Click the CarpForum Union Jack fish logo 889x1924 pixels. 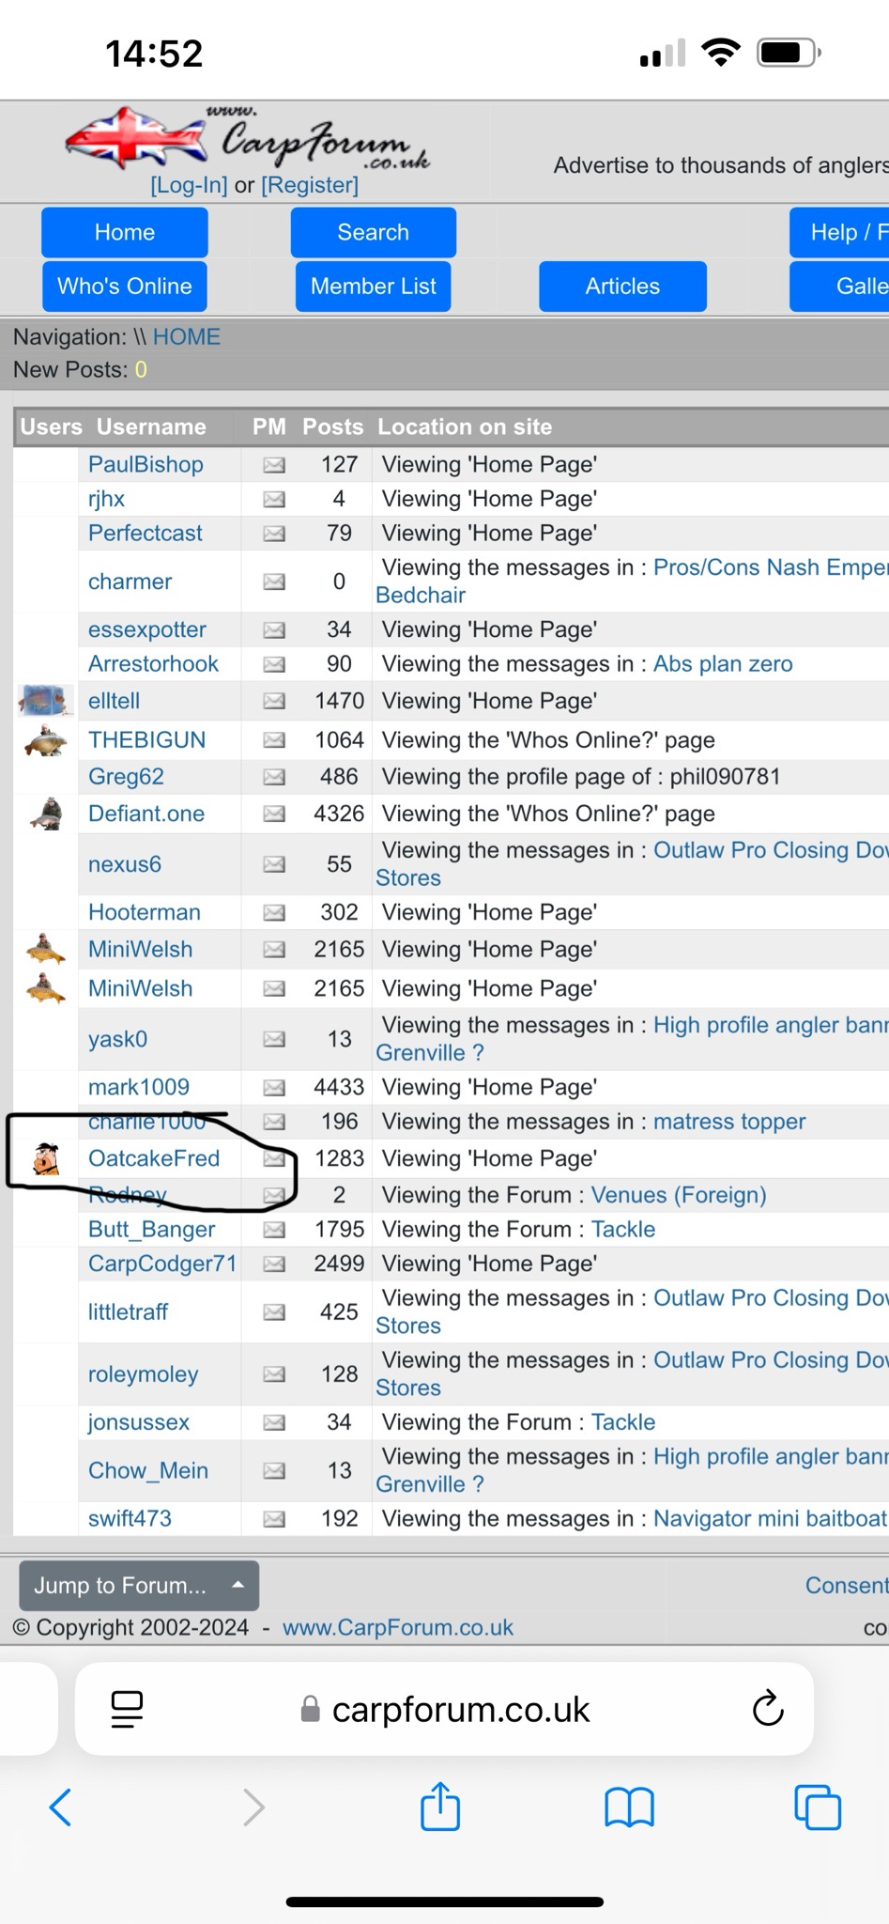coord(136,138)
